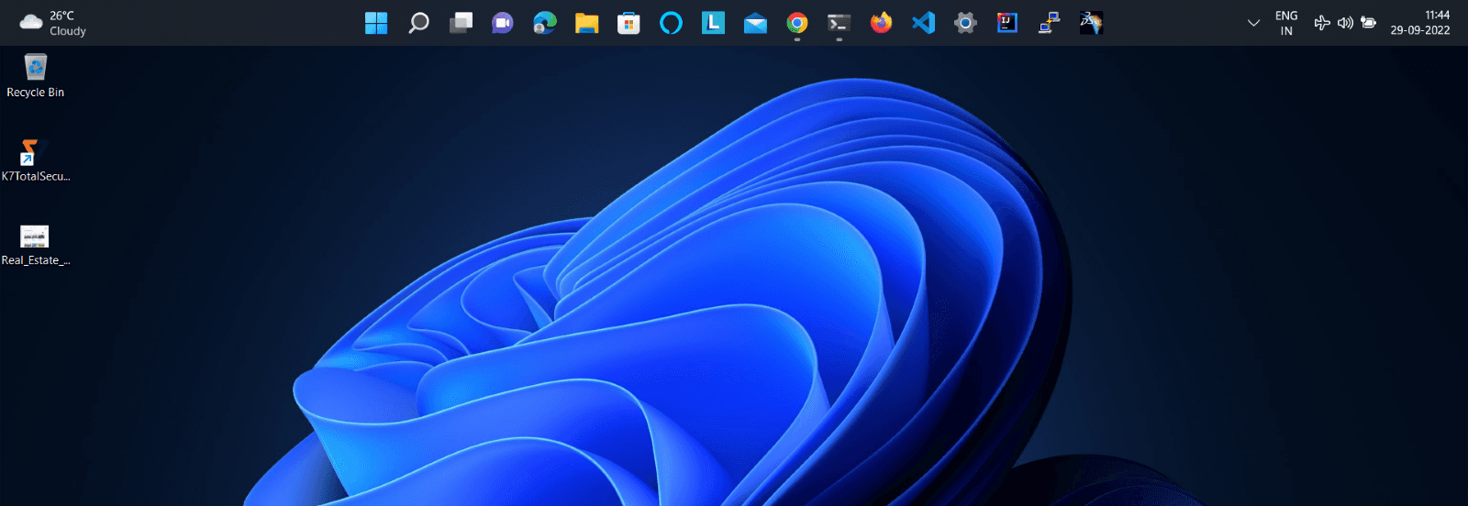Open the Mail app from taskbar
The image size is (1468, 506).
(755, 23)
